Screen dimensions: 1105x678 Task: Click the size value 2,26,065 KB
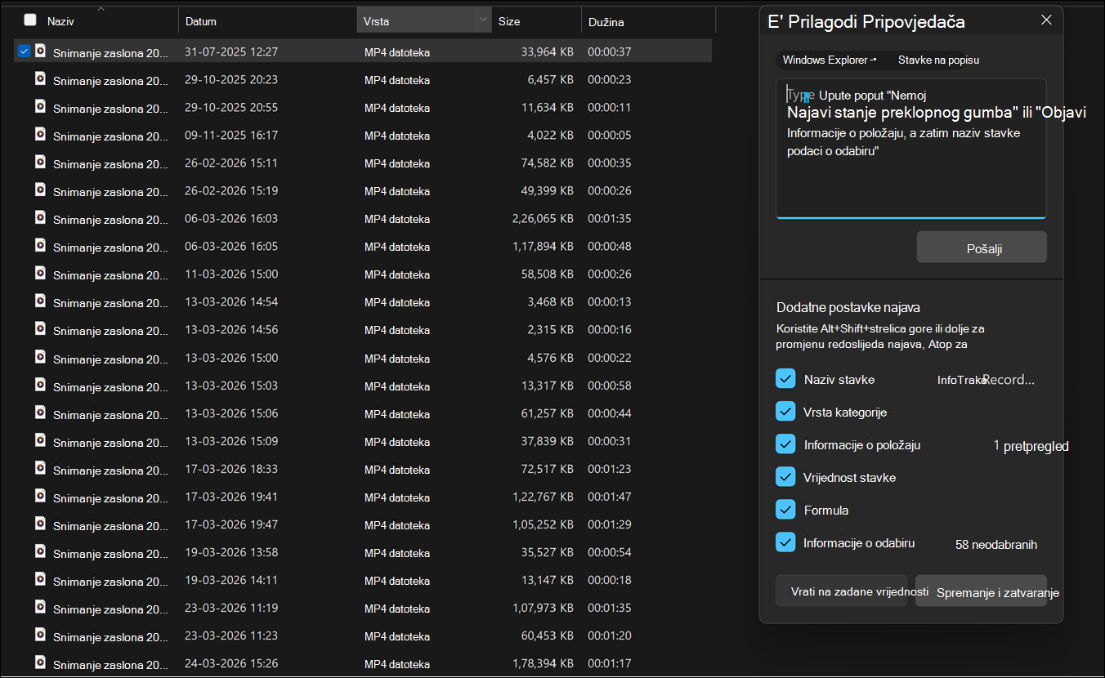pos(542,218)
